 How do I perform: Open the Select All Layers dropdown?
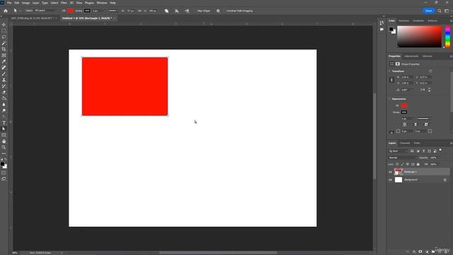(45, 11)
